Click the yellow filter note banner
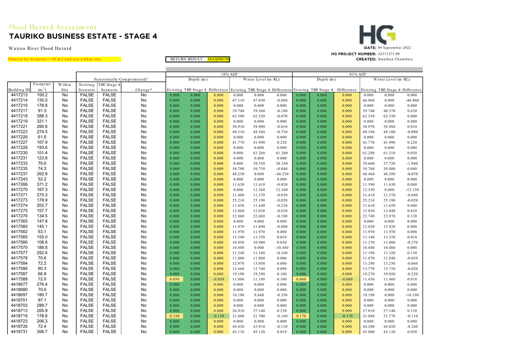 click(x=64, y=59)
